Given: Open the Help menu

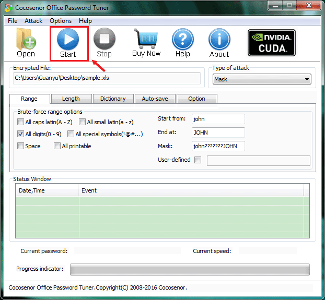Looking at the screenshot, I should tap(85, 21).
